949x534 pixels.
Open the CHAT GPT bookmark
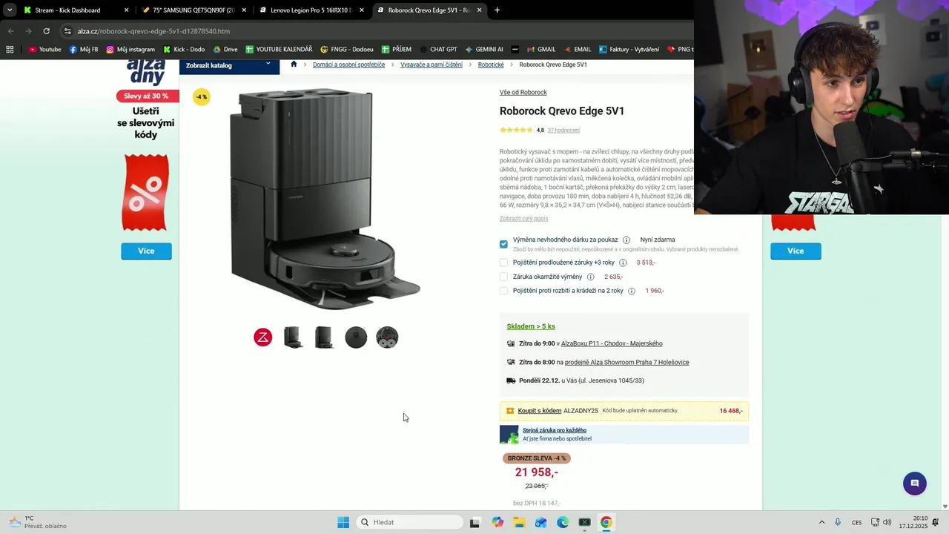437,49
